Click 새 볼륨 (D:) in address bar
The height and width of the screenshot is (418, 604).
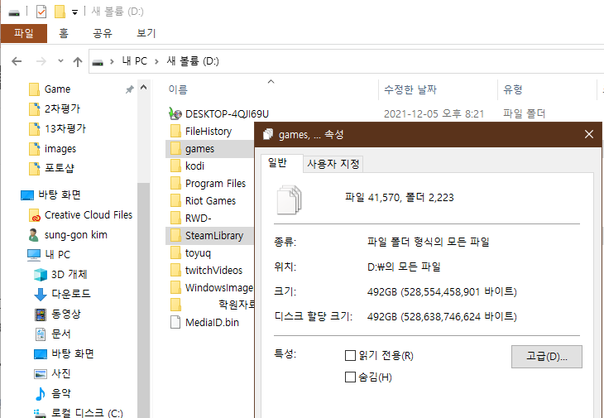(x=193, y=61)
